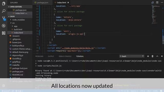Screen dimensions: 164x92
Task: Collapse the DOJO folder section
Action: pyautogui.click(x=20, y=16)
